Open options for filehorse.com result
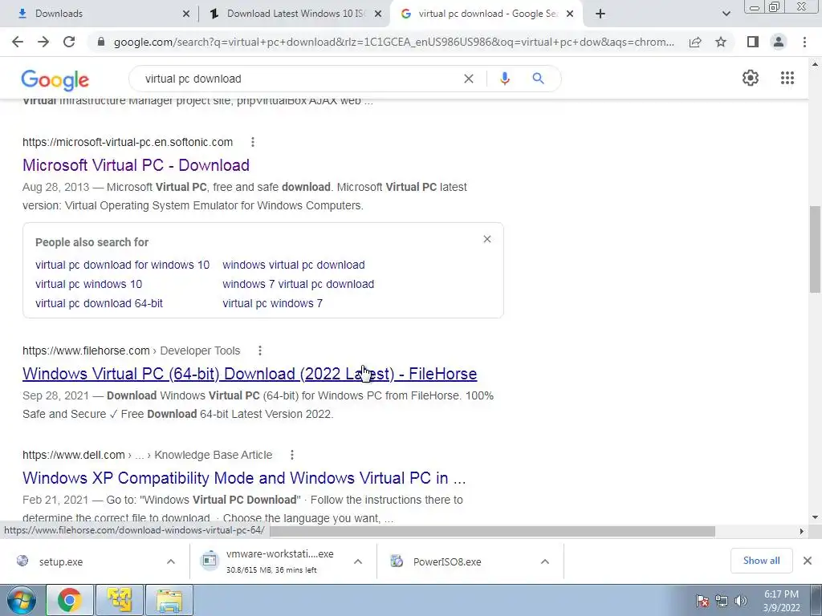The height and width of the screenshot is (616, 822). [260, 351]
